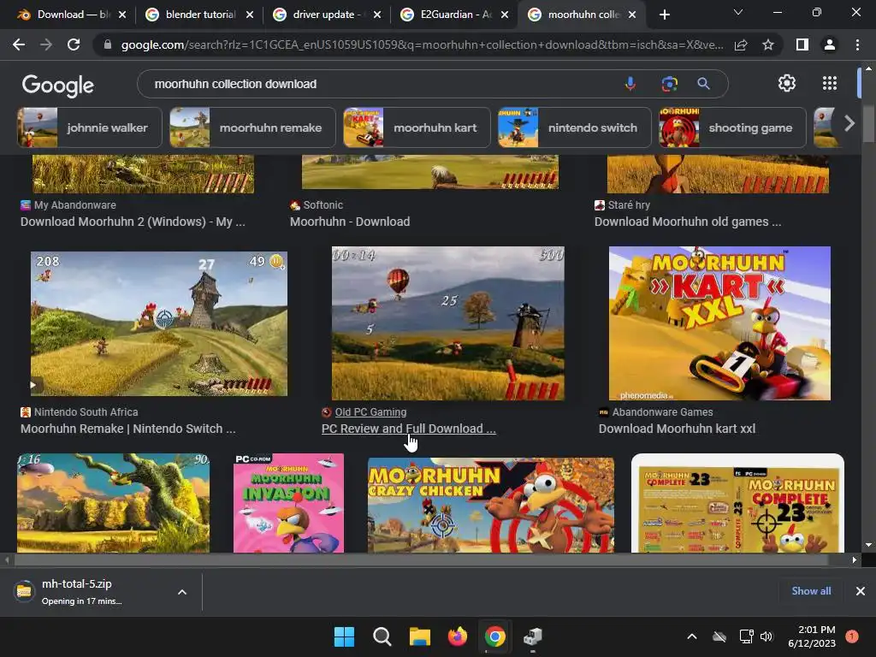
Task: Open the Windows Start menu
Action: pos(344,636)
